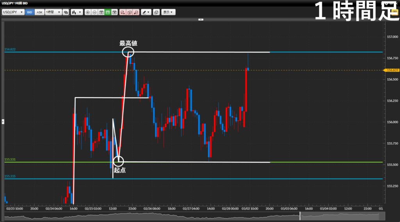The height and width of the screenshot is (222, 400).
Task: Open the 表示 display menu
Action: click(169, 12)
